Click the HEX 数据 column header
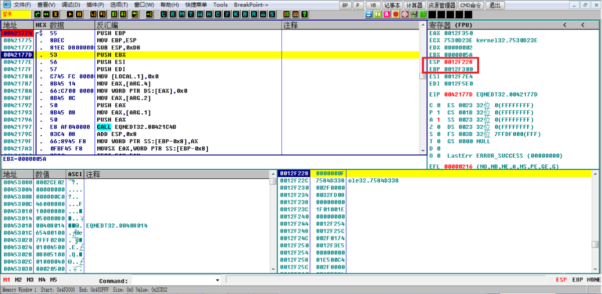Viewport: 602px width, 294px height. pyautogui.click(x=64, y=25)
